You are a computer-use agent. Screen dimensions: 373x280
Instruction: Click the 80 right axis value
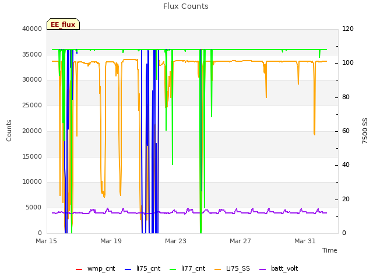point(346,97)
